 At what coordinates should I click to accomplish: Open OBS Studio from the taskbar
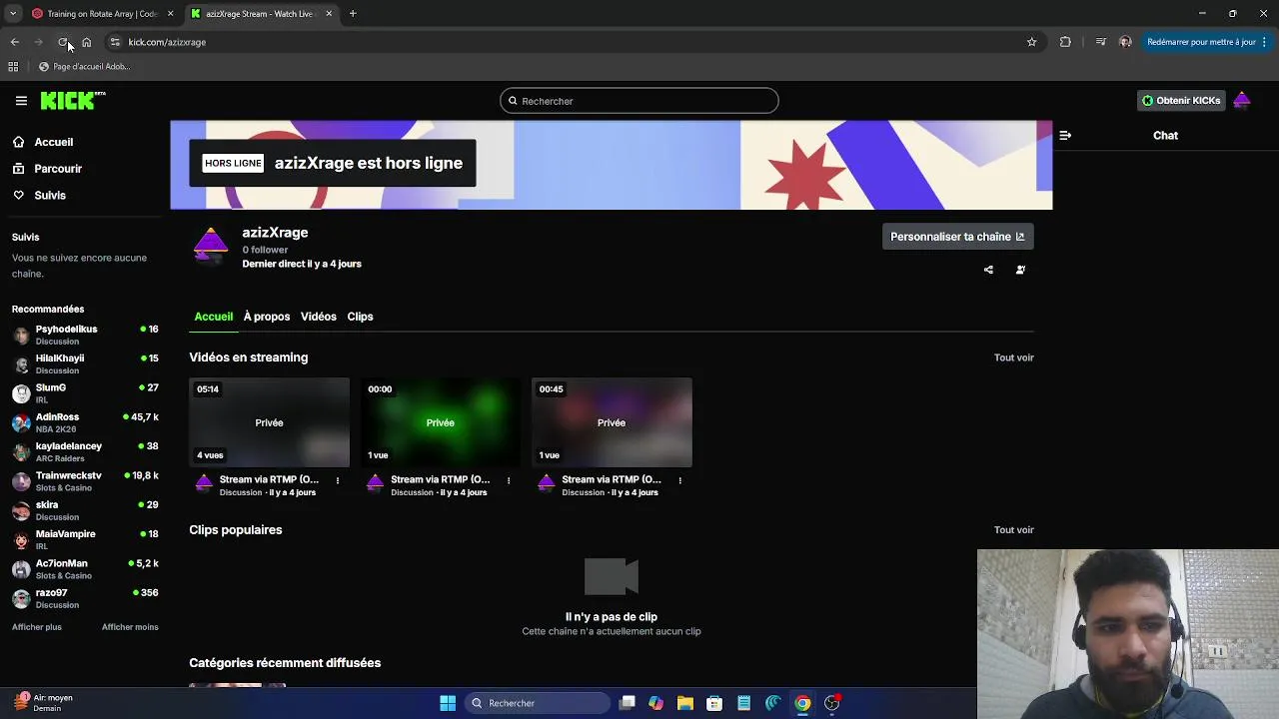coord(831,703)
